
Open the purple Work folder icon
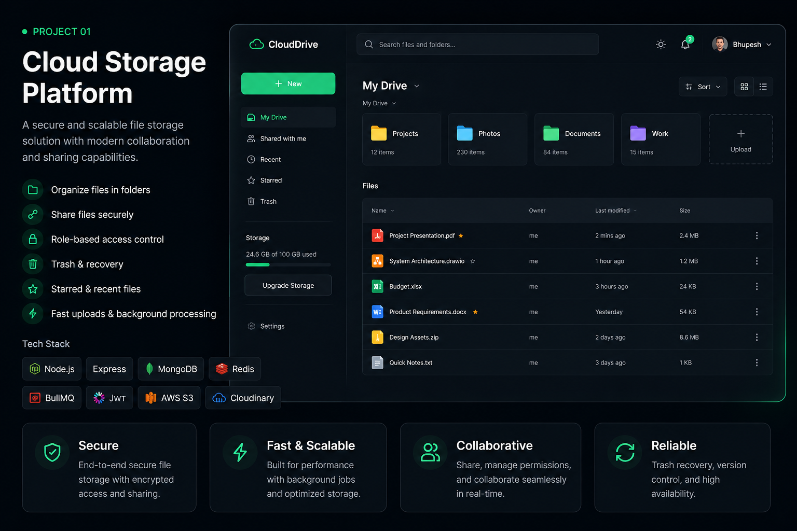coord(638,133)
